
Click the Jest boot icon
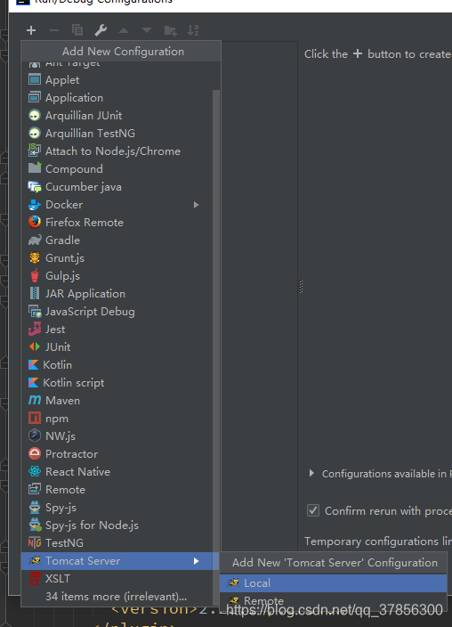[35, 329]
